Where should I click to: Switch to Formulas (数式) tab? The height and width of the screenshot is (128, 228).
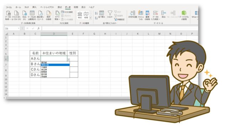(x=60, y=7)
